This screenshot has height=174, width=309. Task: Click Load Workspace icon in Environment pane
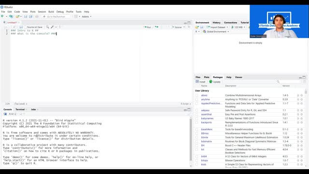[x=197, y=27]
